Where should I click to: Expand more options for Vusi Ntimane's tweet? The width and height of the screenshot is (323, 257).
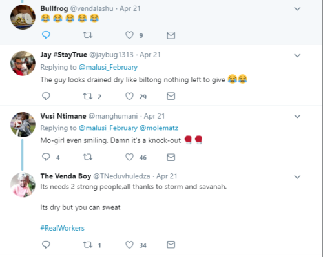[x=297, y=117]
